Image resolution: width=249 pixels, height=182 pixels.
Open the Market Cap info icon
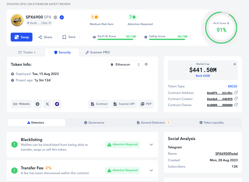pyautogui.click(x=235, y=64)
